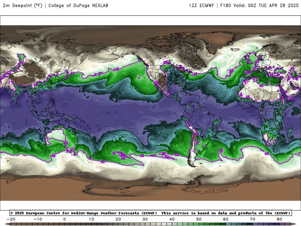Viewport: 301px width, 226px height.
Task: Click the '50' colorbar label
Action: (199, 219)
